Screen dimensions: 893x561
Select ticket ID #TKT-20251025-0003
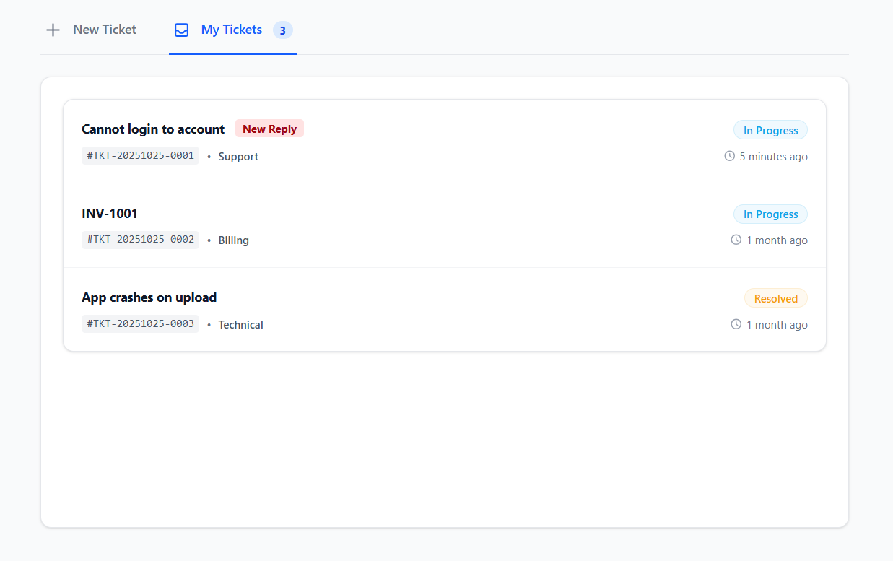(140, 324)
